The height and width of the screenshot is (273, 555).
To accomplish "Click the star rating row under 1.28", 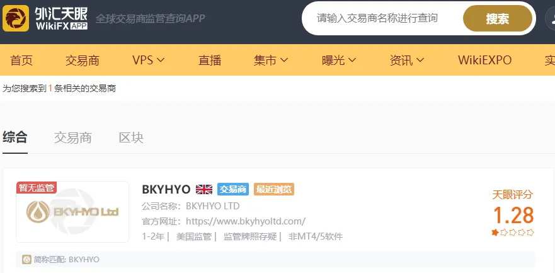I will [513, 233].
